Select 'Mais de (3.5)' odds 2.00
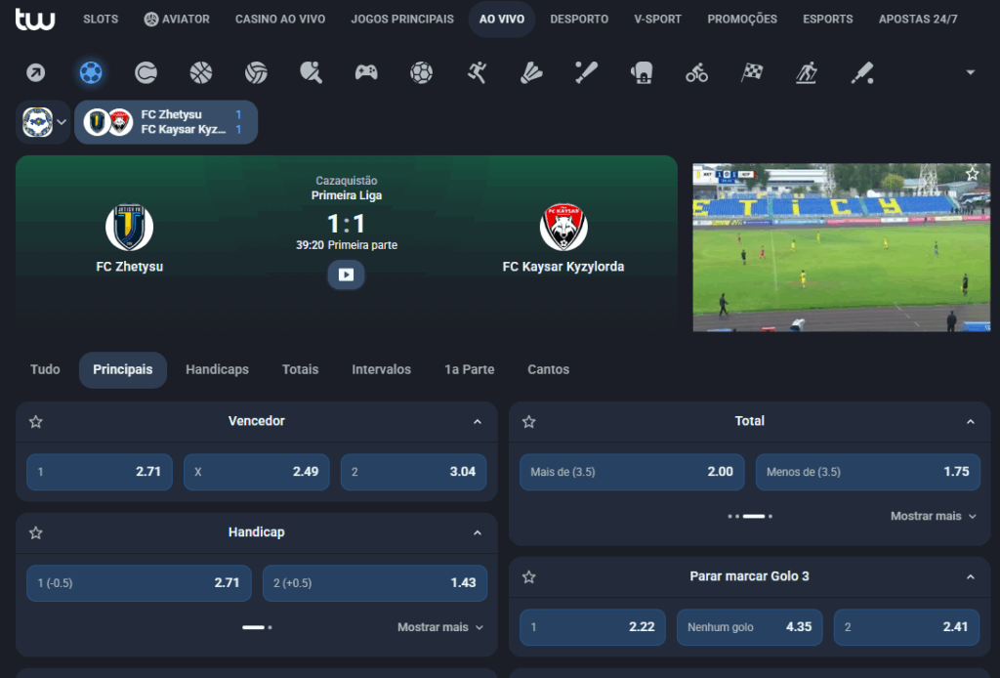1000x678 pixels. 632,472
